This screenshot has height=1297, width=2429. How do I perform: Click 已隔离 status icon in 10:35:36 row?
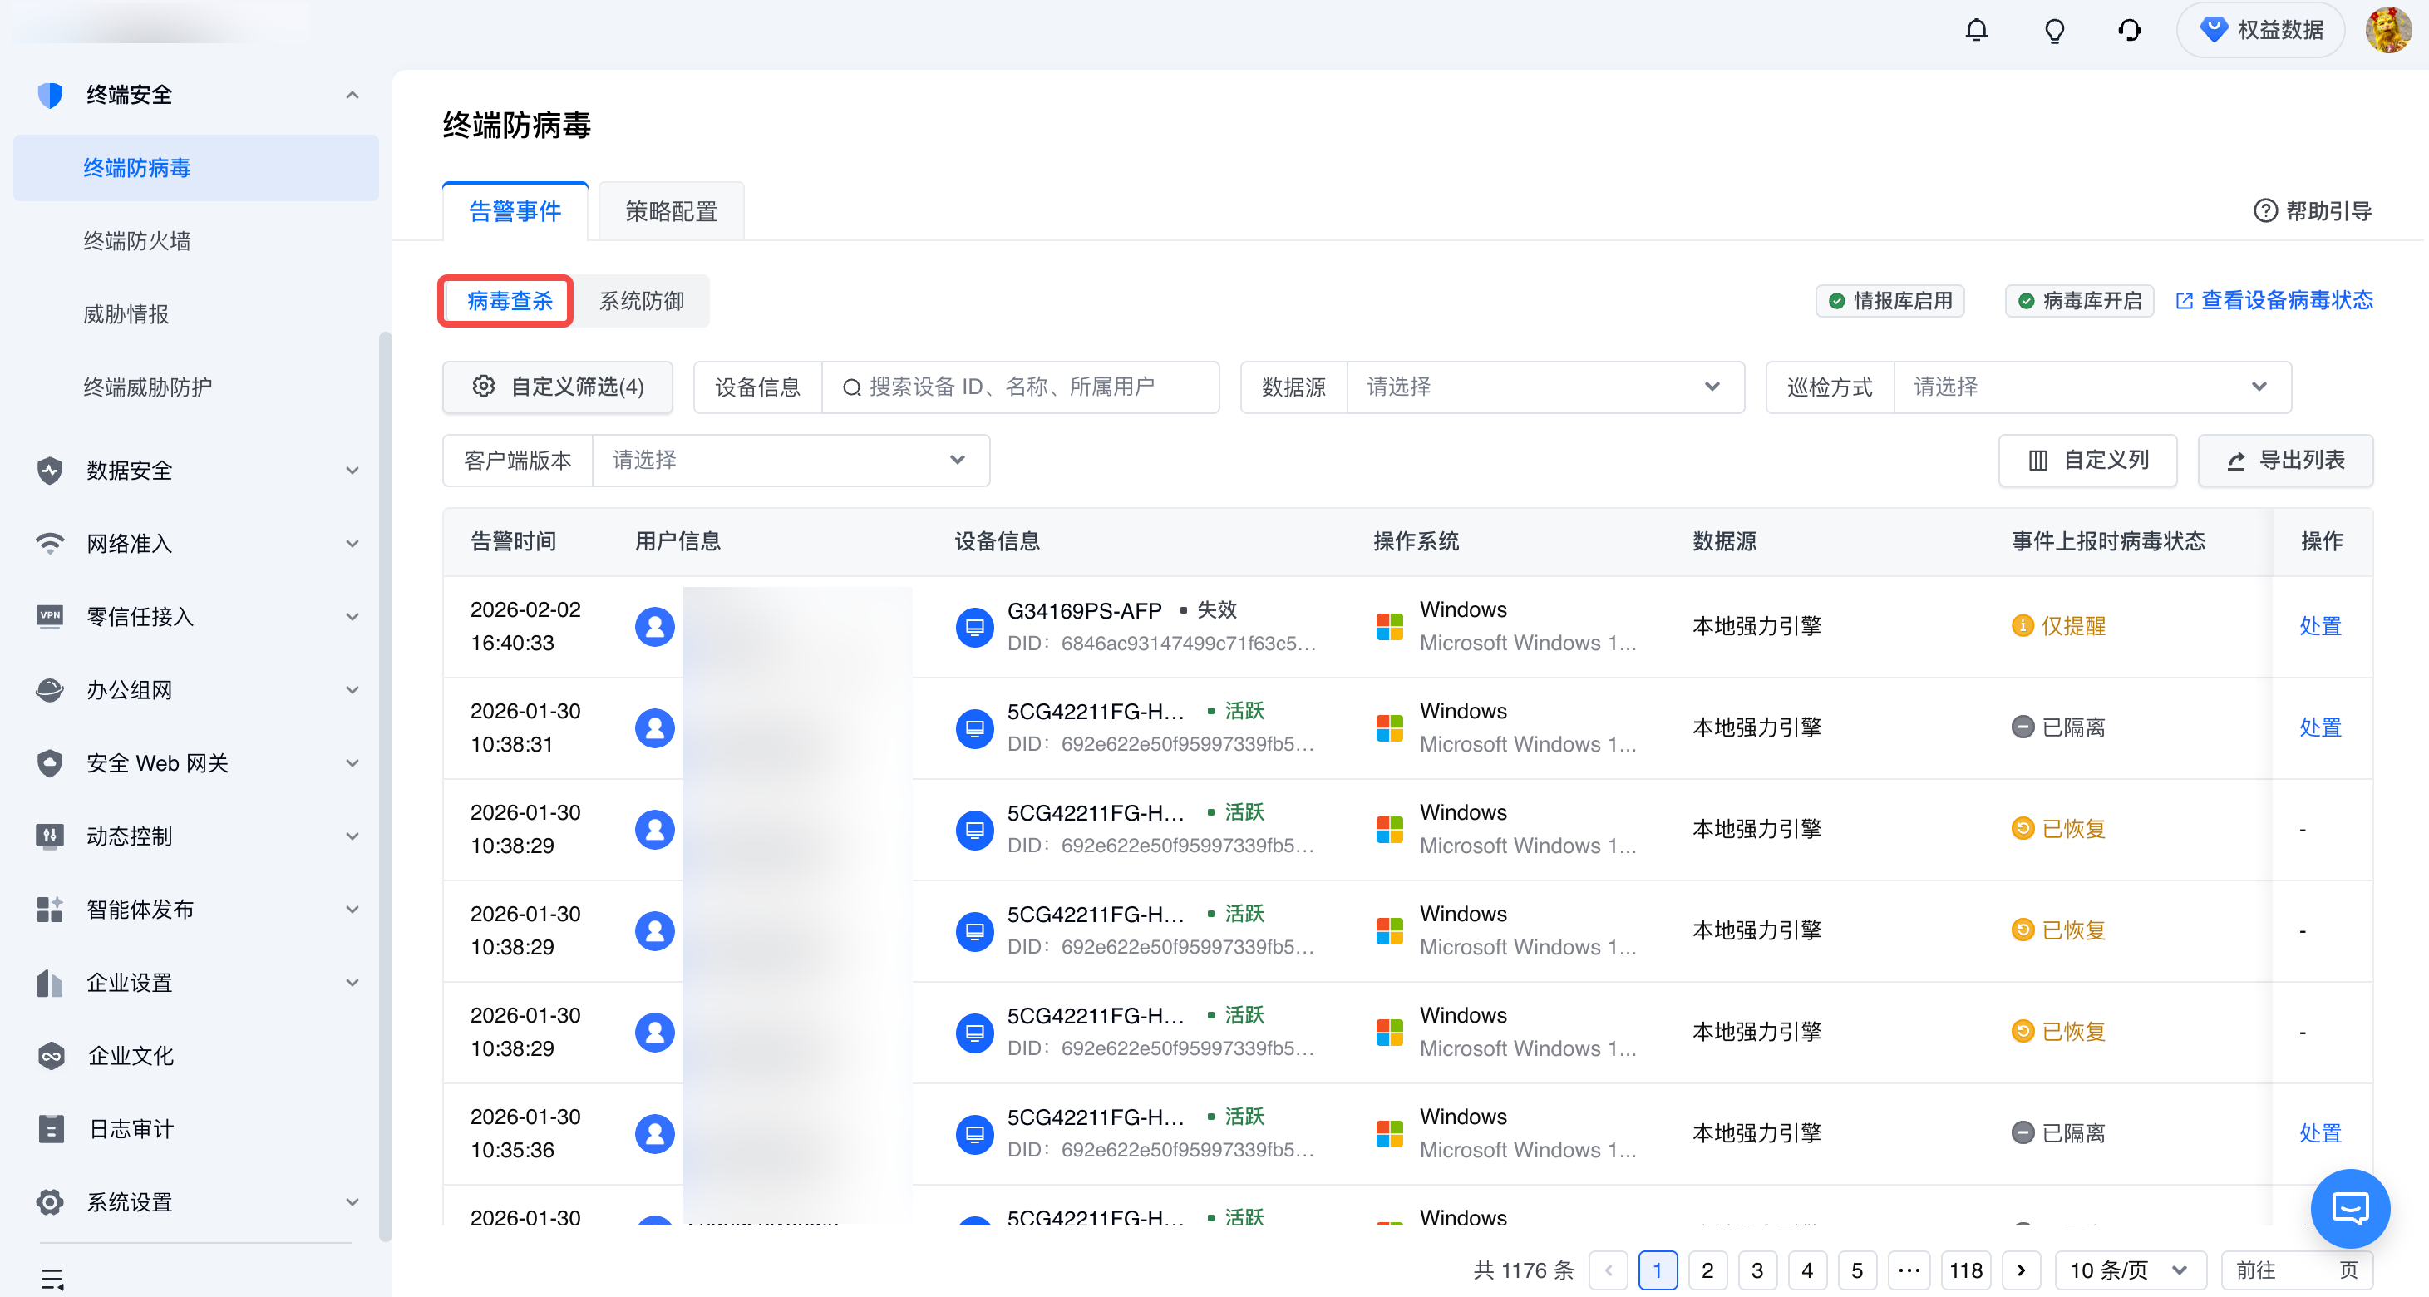(x=2022, y=1133)
